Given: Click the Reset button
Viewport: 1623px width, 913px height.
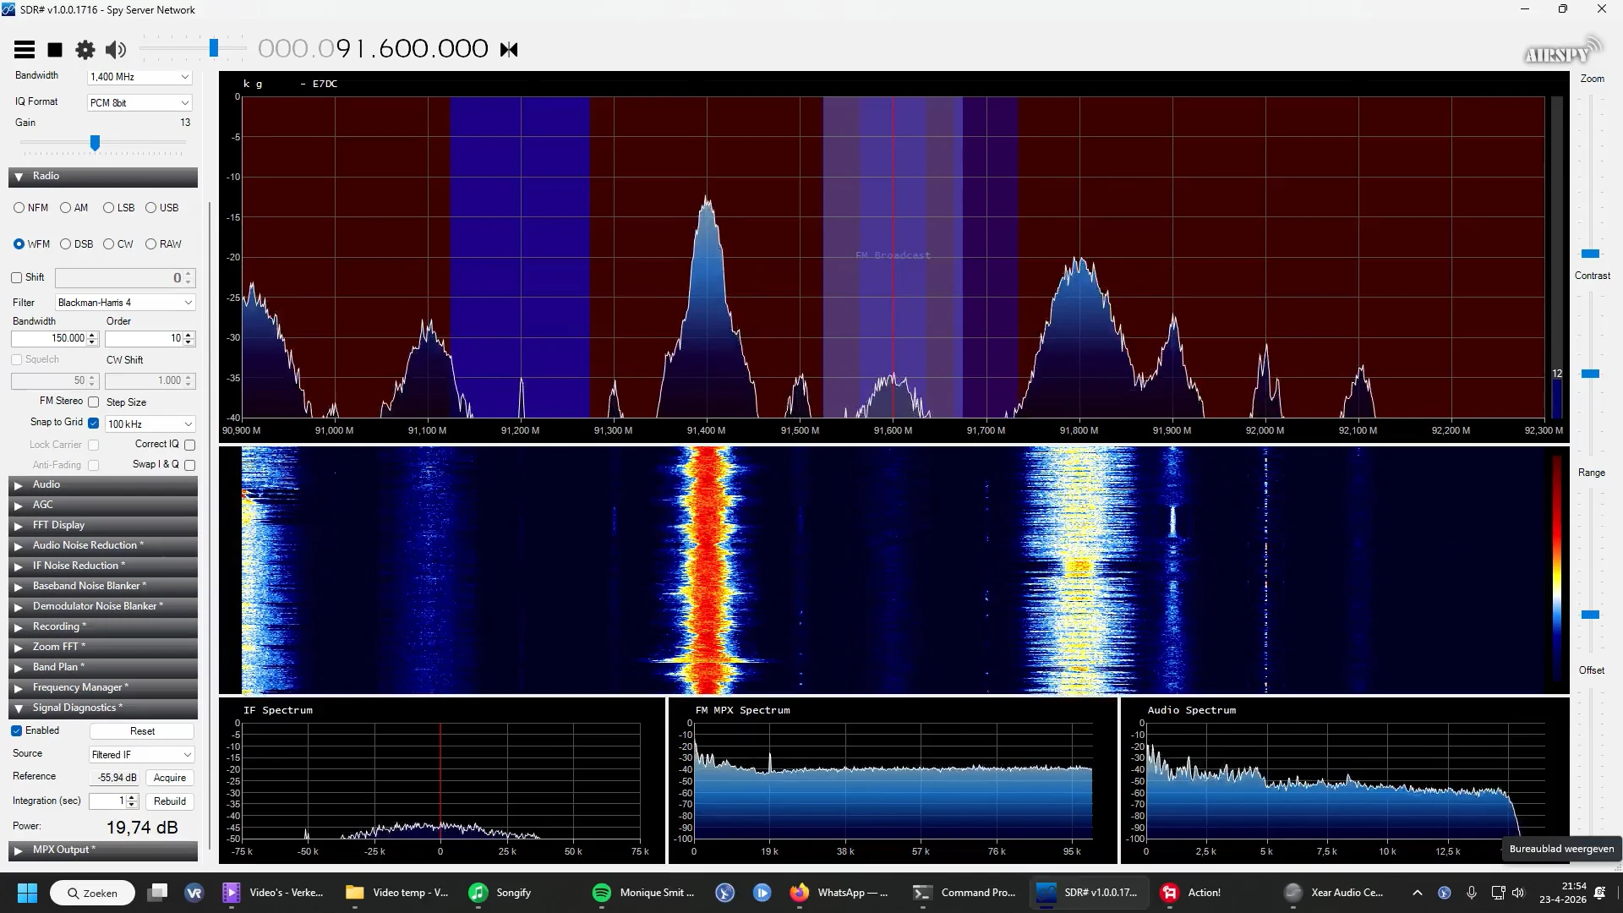Looking at the screenshot, I should [x=142, y=731].
